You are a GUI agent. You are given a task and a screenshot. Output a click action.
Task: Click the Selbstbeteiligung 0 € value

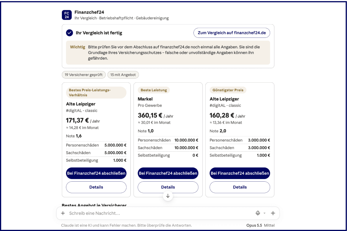195,155
